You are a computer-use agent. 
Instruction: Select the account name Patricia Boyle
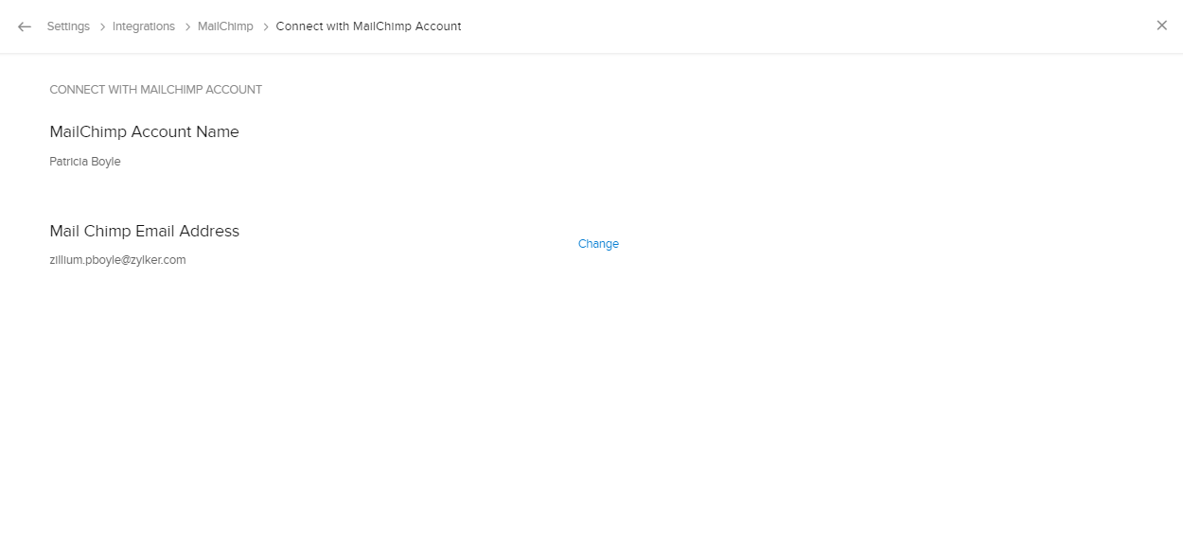pos(85,162)
